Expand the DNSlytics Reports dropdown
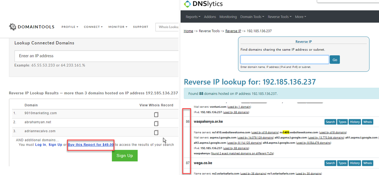The image size is (379, 175). click(193, 17)
